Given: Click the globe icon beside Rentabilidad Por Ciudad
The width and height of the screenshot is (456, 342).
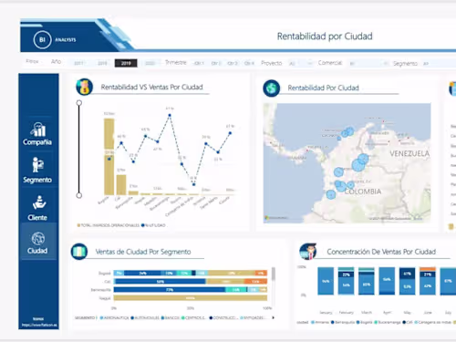Looking at the screenshot, I should (x=271, y=88).
